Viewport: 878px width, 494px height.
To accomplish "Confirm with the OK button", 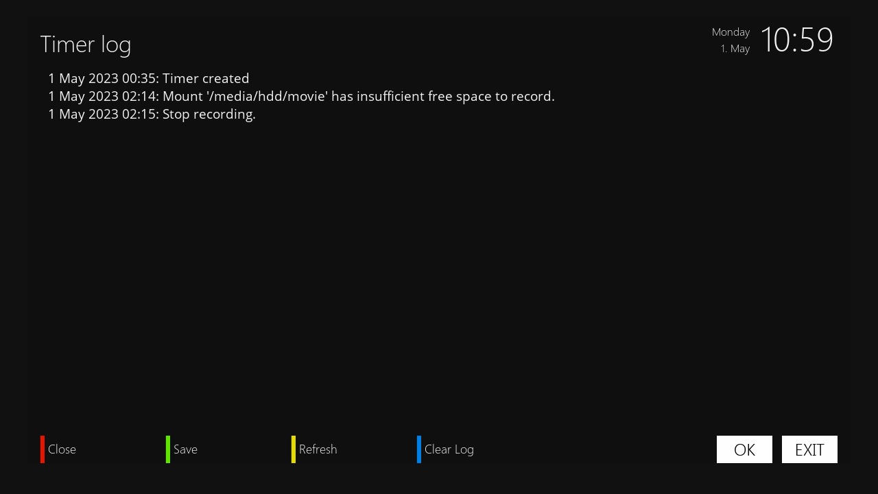I will pyautogui.click(x=744, y=449).
